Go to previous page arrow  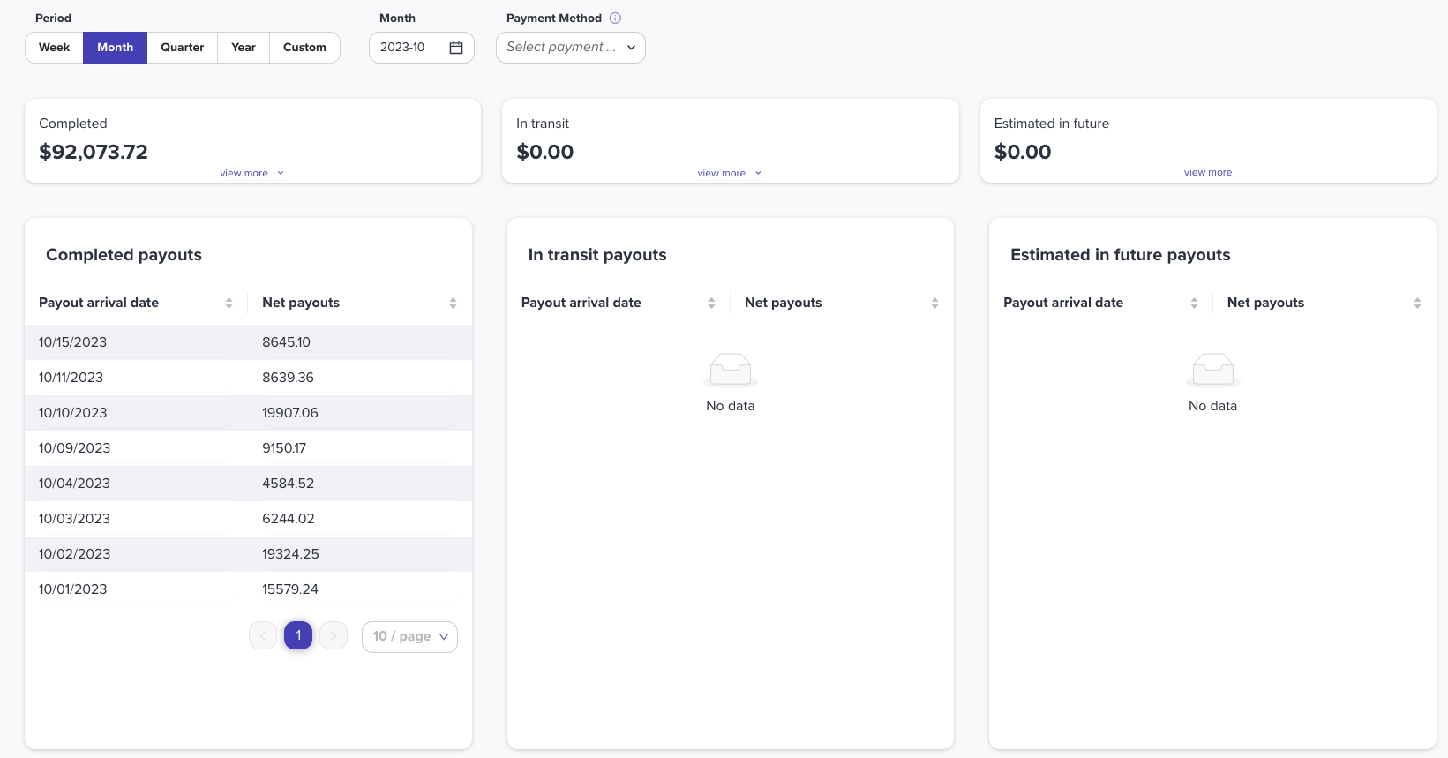(x=263, y=635)
